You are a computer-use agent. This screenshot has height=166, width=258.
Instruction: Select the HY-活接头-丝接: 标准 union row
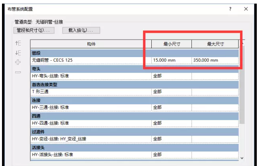pyautogui.click(x=91, y=154)
